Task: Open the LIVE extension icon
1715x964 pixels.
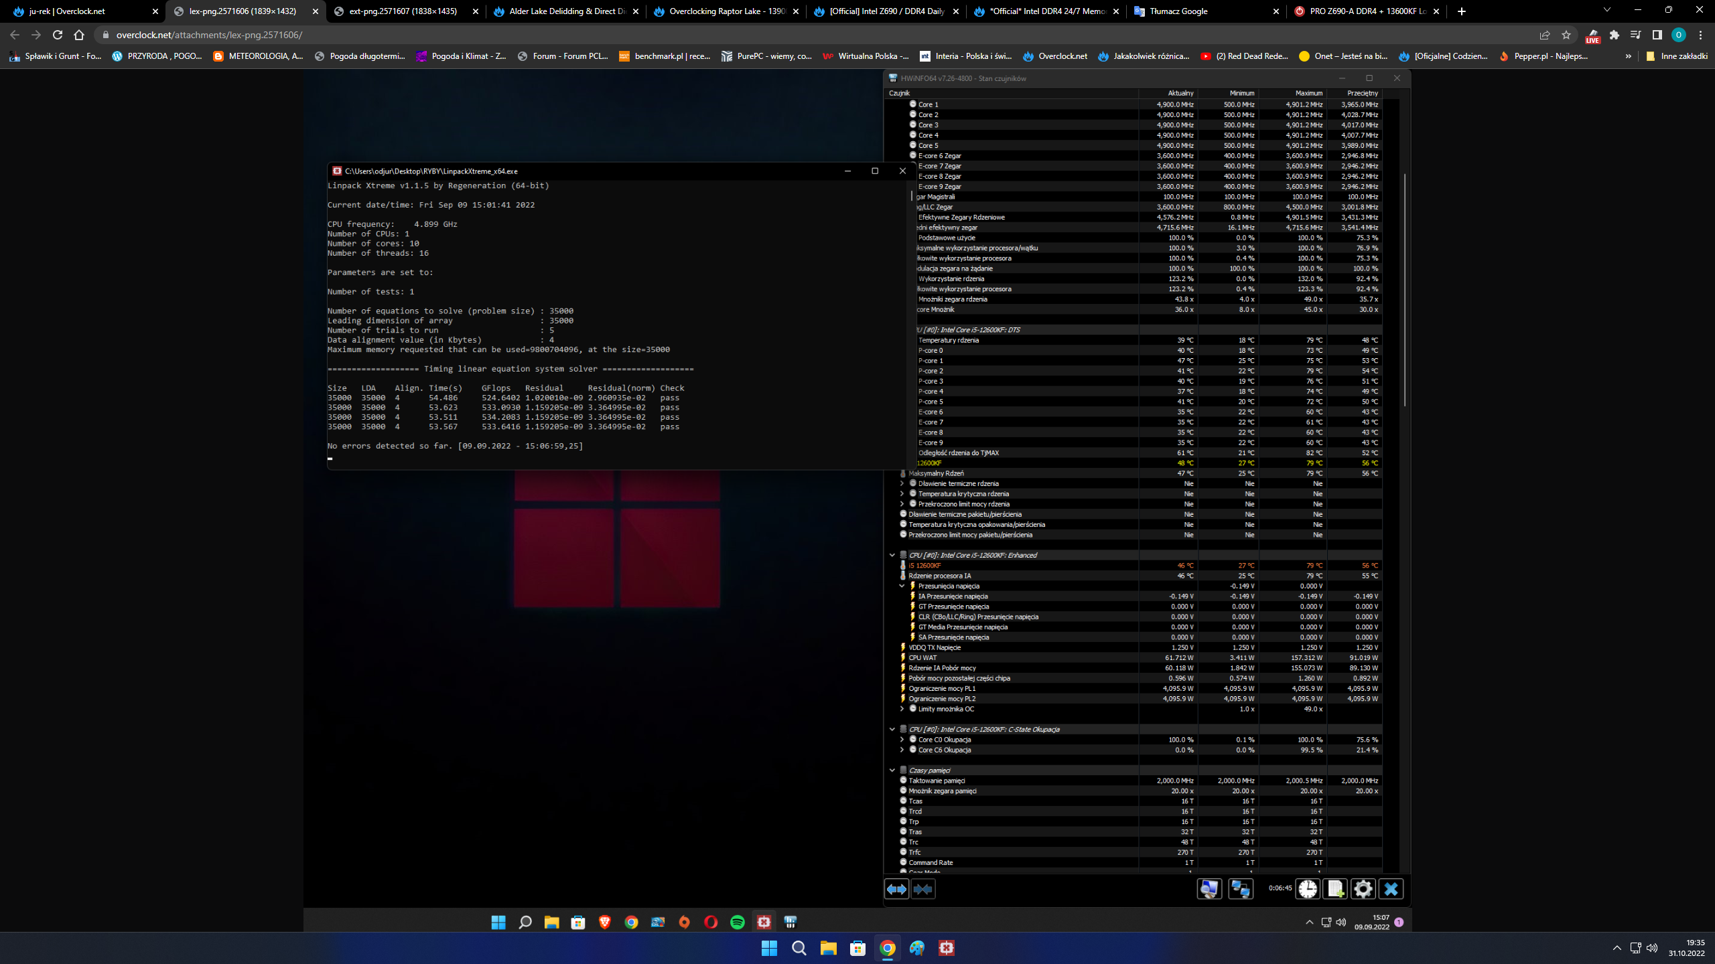Action: [x=1593, y=35]
